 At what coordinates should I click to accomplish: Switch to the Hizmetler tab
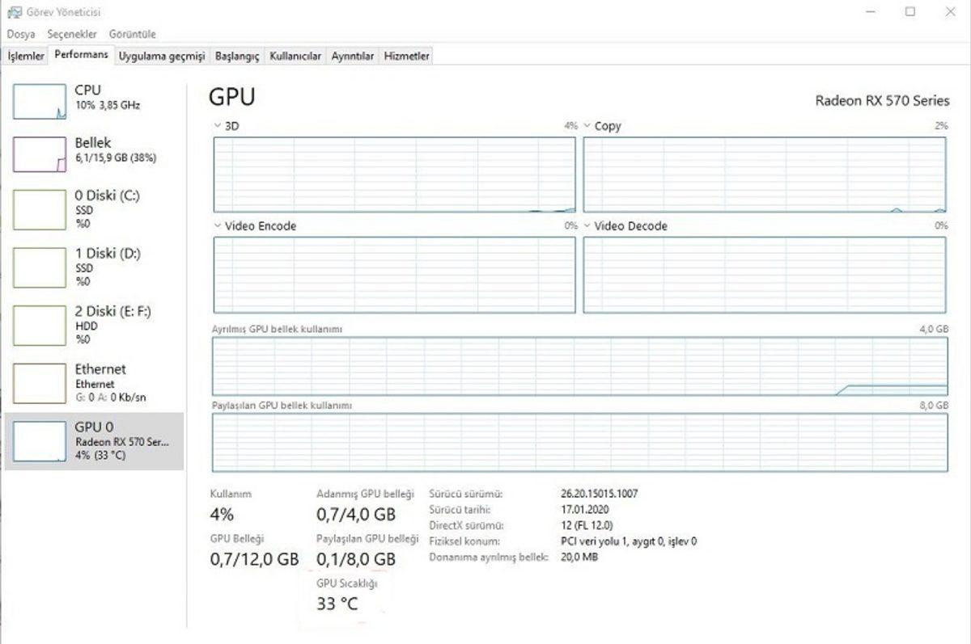405,56
